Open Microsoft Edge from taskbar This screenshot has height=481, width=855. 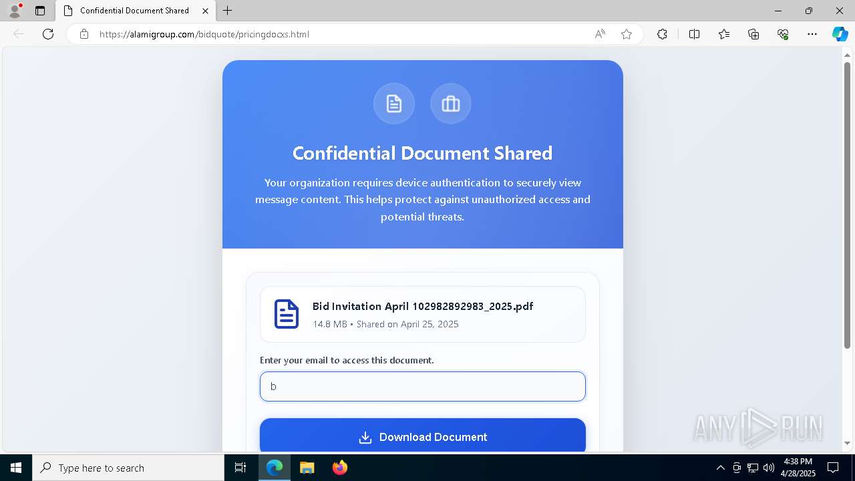(275, 468)
